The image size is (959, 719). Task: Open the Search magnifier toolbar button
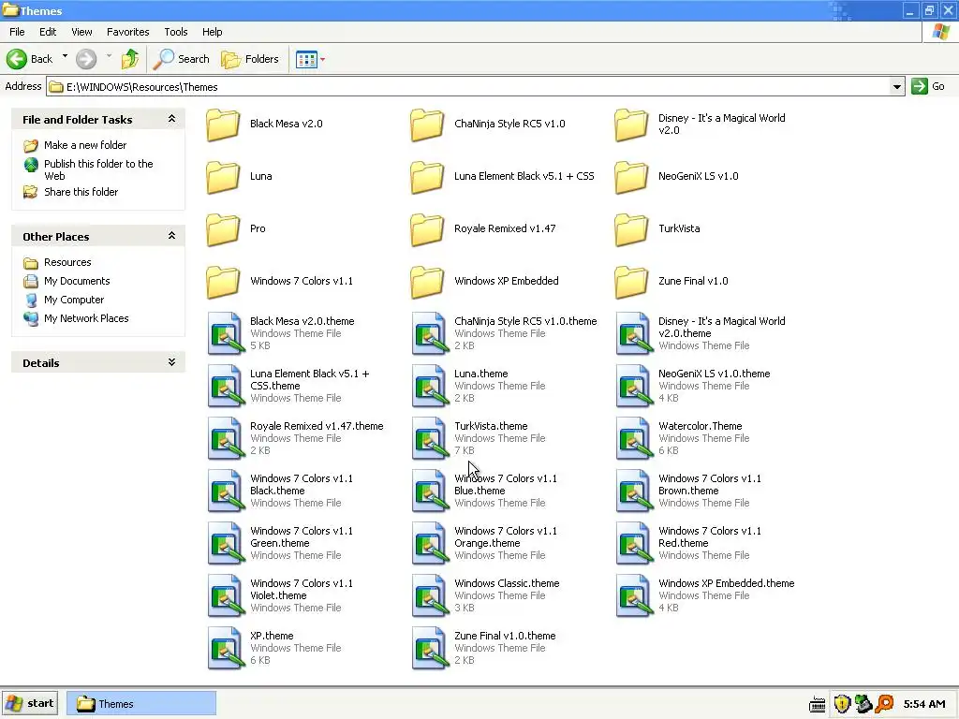pyautogui.click(x=181, y=59)
